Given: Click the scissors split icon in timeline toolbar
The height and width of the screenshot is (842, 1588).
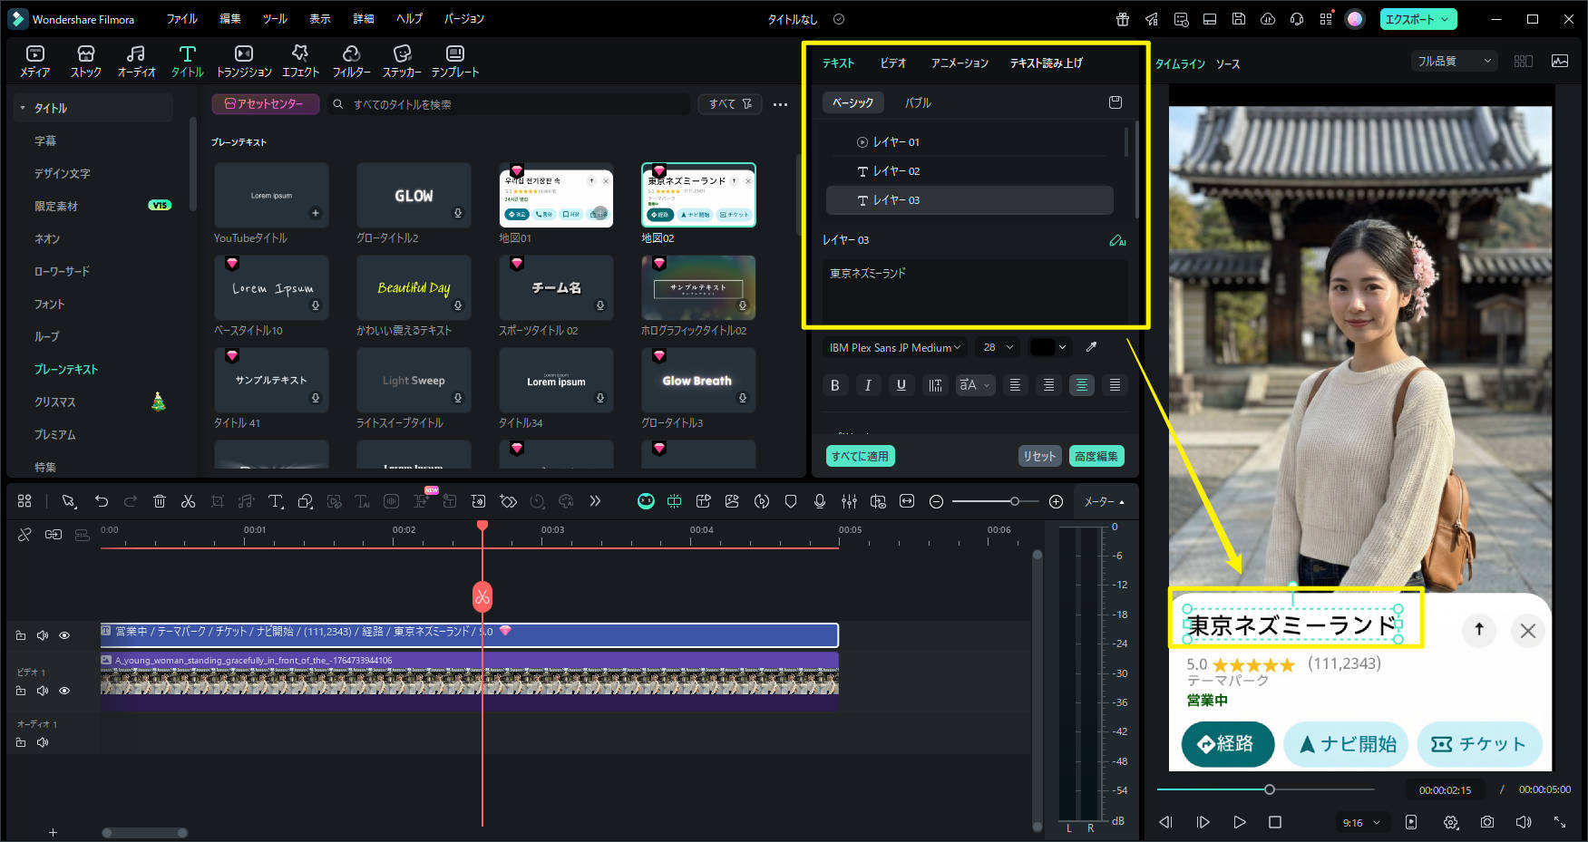Looking at the screenshot, I should 188,501.
